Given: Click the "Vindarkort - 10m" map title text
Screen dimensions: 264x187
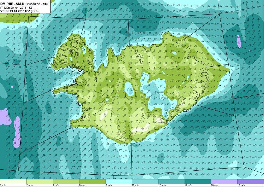Looking at the screenshot, I should (x=38, y=4).
